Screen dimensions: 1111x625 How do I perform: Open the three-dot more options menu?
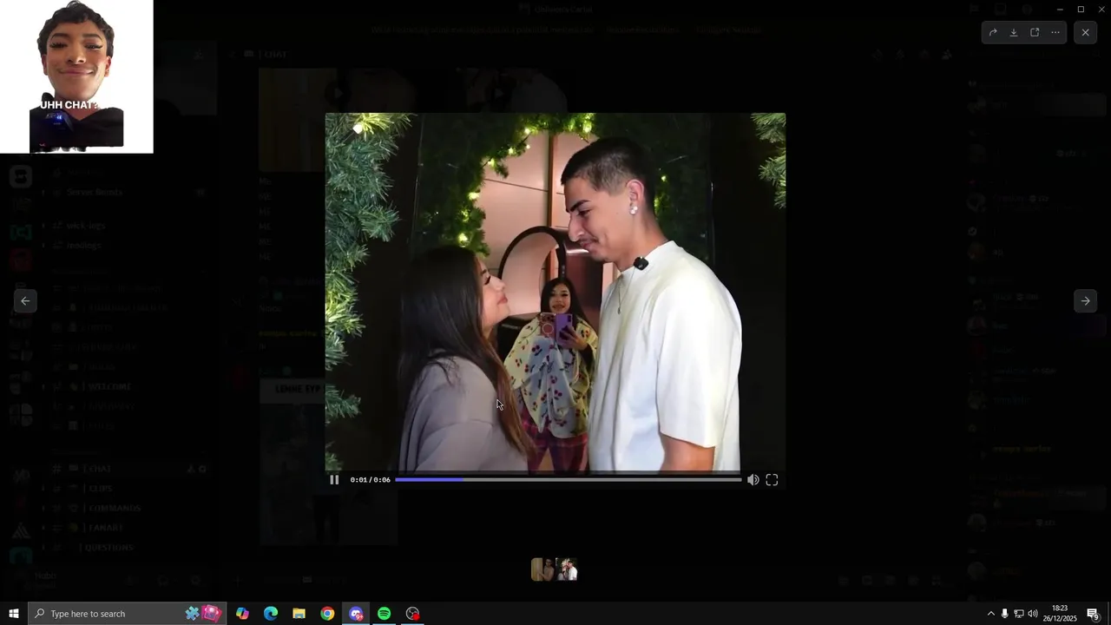(x=1055, y=32)
